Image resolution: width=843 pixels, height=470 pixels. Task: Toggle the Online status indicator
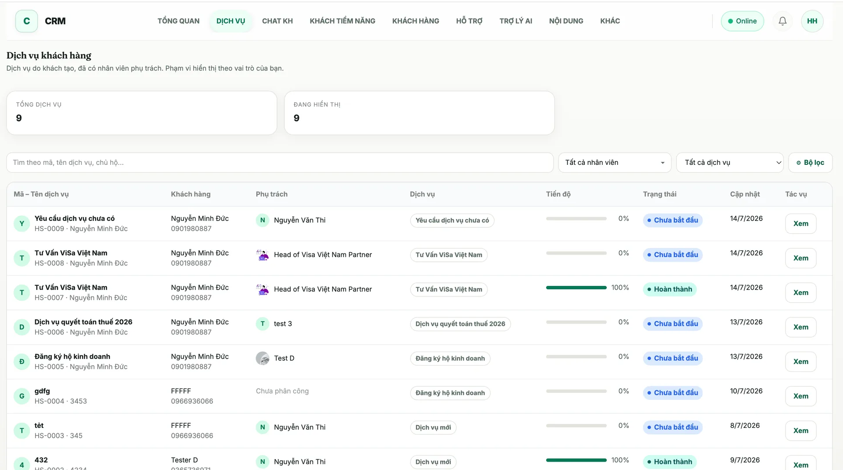(742, 21)
